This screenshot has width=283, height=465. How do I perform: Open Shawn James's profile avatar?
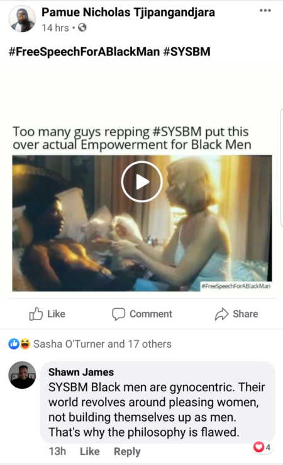point(22,375)
